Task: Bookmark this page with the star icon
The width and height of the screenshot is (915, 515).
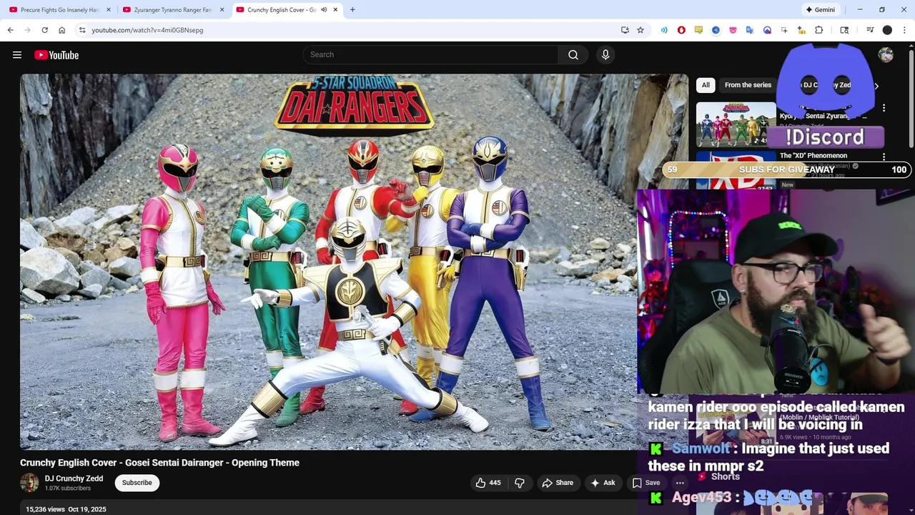Action: pos(640,30)
